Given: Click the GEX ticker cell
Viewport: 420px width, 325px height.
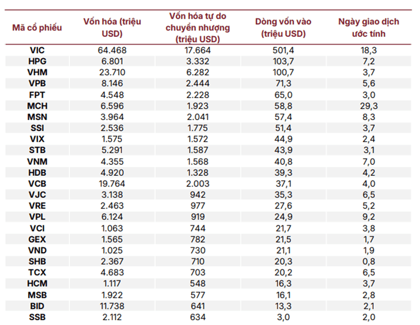Looking at the screenshot, I should pos(37,239).
